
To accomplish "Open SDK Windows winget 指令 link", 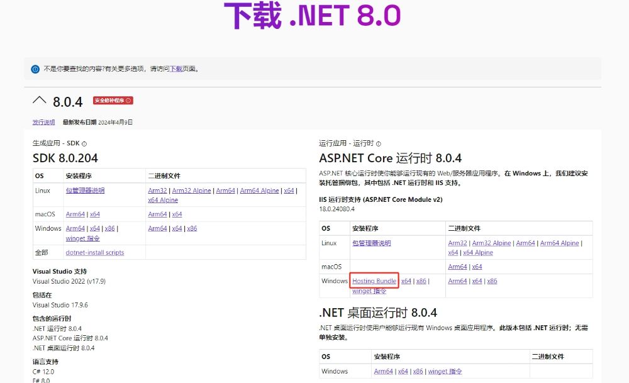I will click(x=82, y=238).
